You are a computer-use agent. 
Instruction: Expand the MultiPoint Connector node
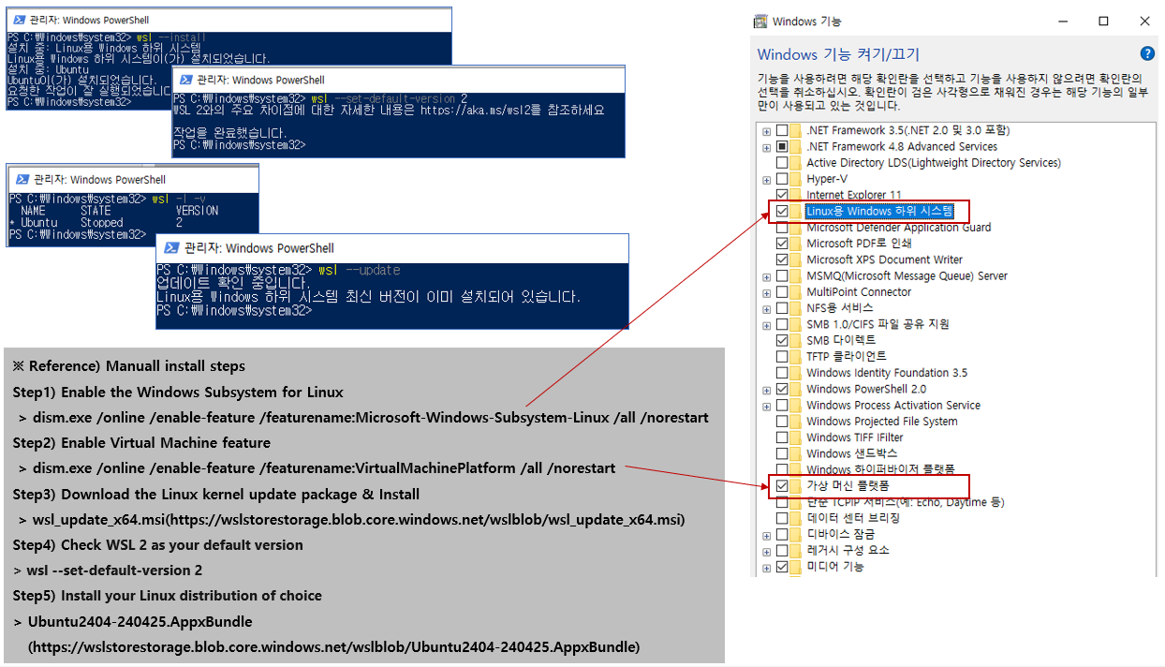(767, 292)
